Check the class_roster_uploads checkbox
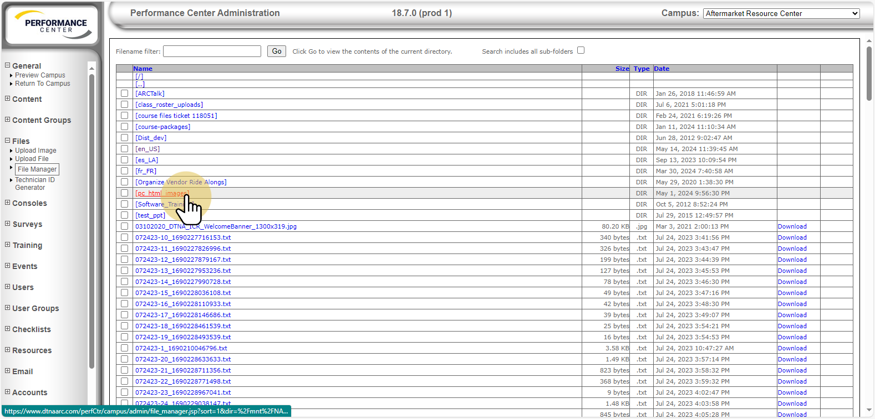 125,105
